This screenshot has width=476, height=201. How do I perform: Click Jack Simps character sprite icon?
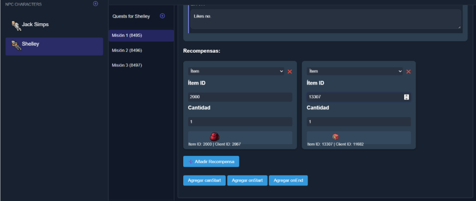(x=16, y=26)
